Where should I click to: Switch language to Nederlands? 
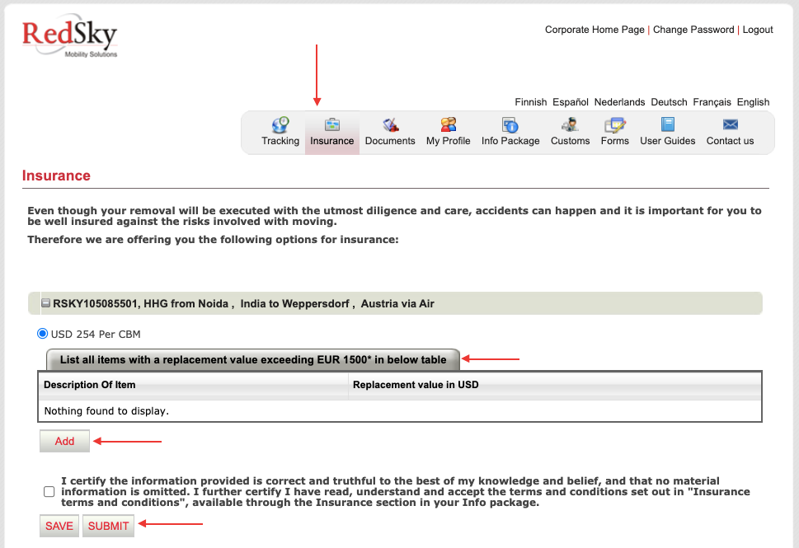619,102
